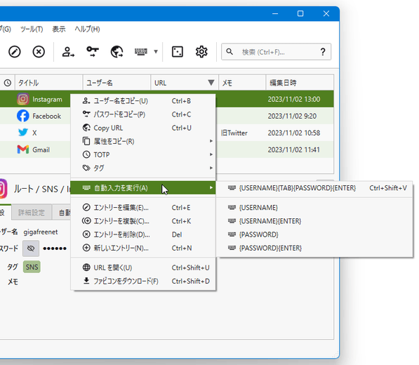Run the {USERNAME}{ENTER} auto-type sequence
This screenshot has height=365, width=419.
315,221
